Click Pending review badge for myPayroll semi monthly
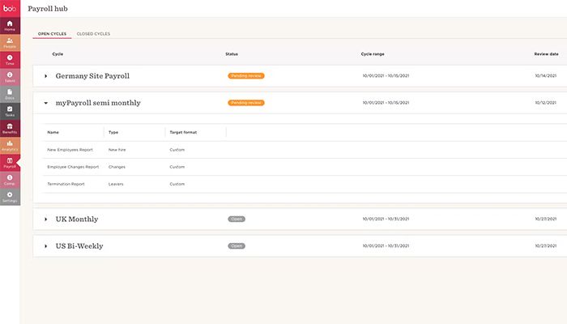Viewport: 567px width, 324px height. (x=246, y=103)
